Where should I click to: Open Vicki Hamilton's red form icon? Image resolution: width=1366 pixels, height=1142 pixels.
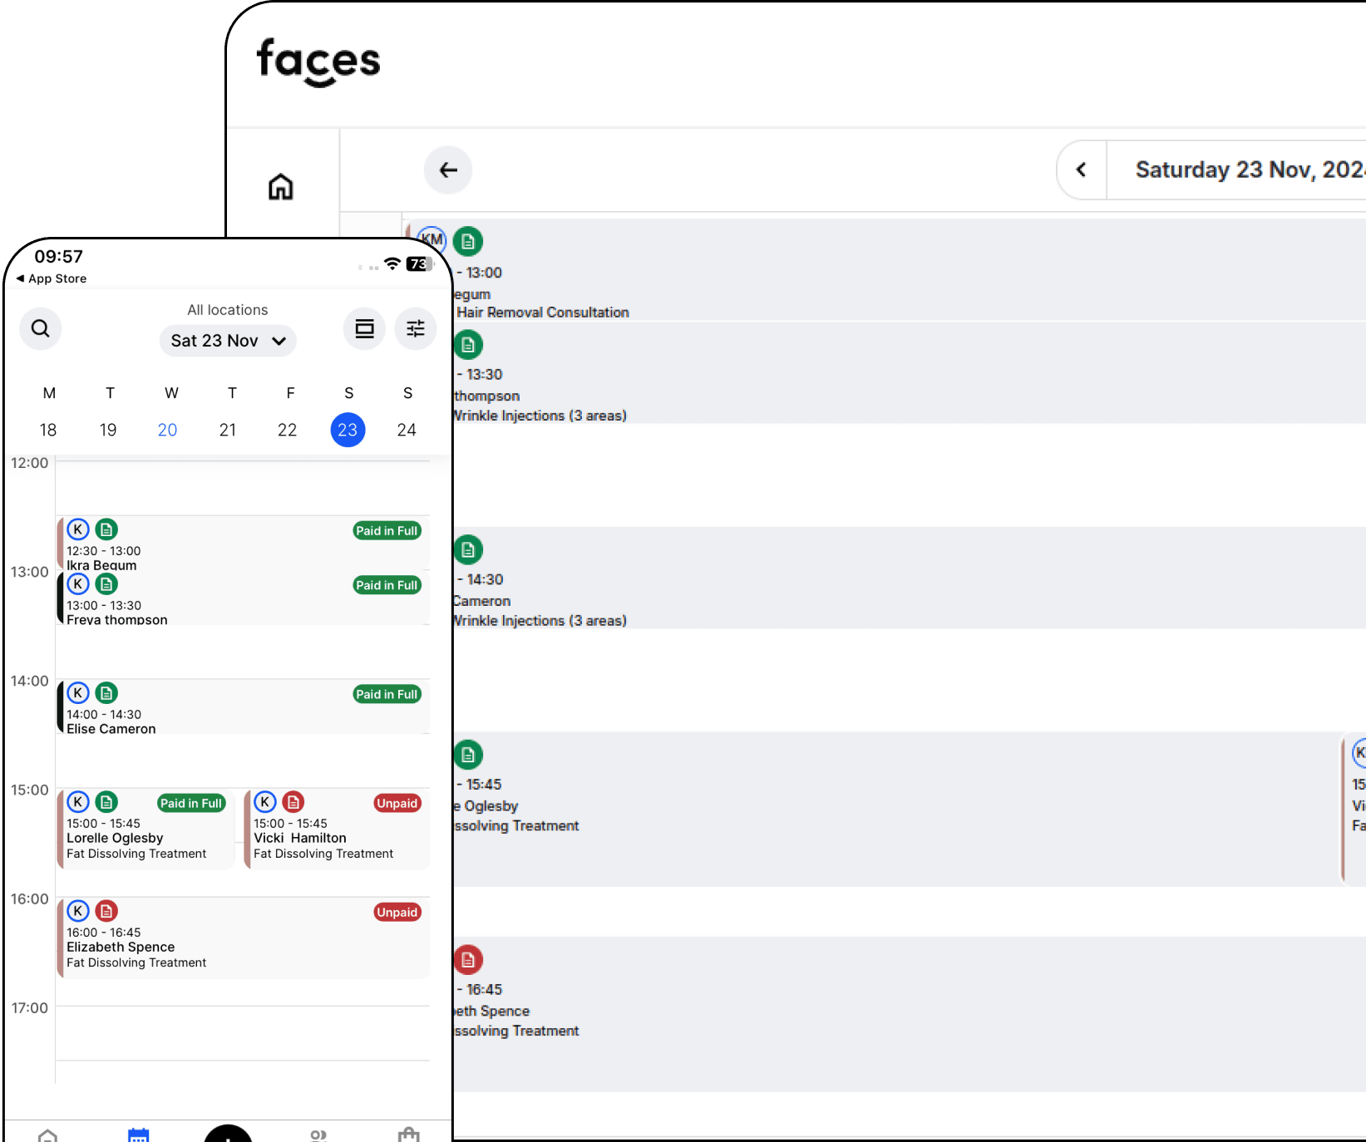click(293, 802)
